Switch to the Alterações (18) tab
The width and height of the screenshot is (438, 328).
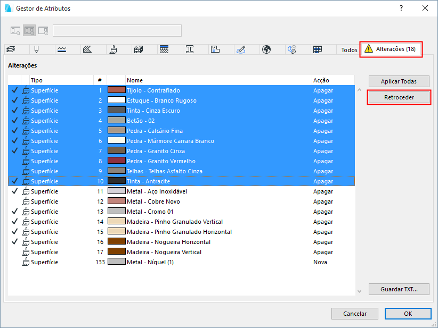coord(391,49)
